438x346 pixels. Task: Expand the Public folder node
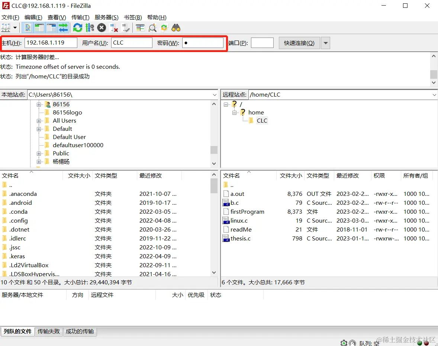(39, 153)
